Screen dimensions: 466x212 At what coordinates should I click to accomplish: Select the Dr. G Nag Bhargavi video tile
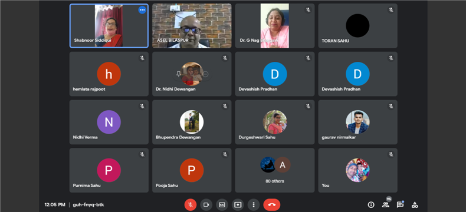click(x=275, y=26)
